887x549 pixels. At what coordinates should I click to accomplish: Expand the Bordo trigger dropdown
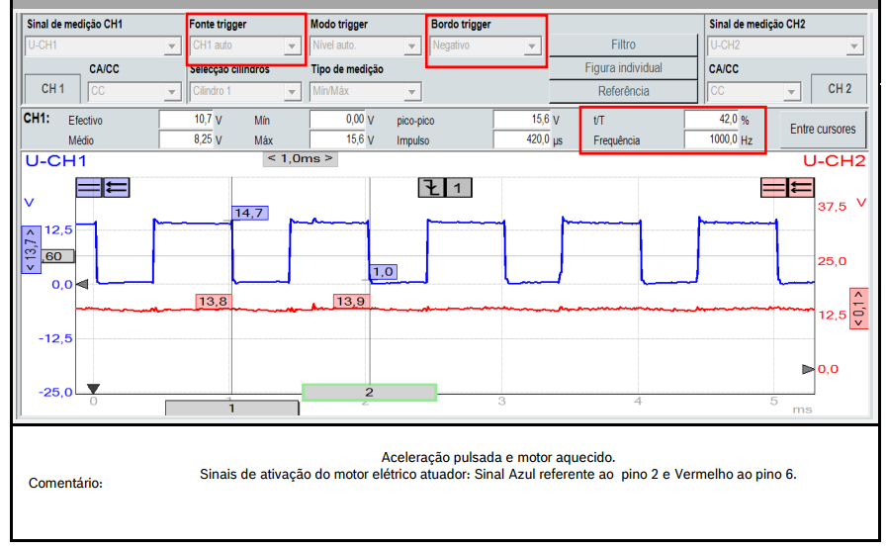488,46
